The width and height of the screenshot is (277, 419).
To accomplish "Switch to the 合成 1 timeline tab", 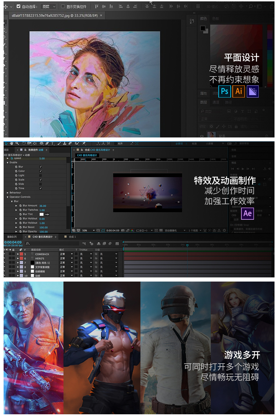I will click(x=72, y=237).
